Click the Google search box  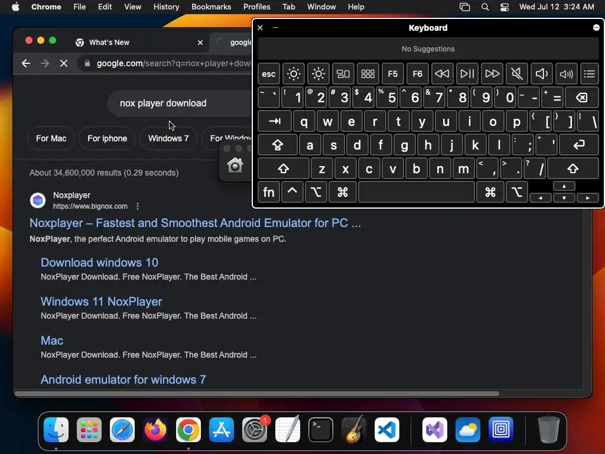click(x=180, y=103)
